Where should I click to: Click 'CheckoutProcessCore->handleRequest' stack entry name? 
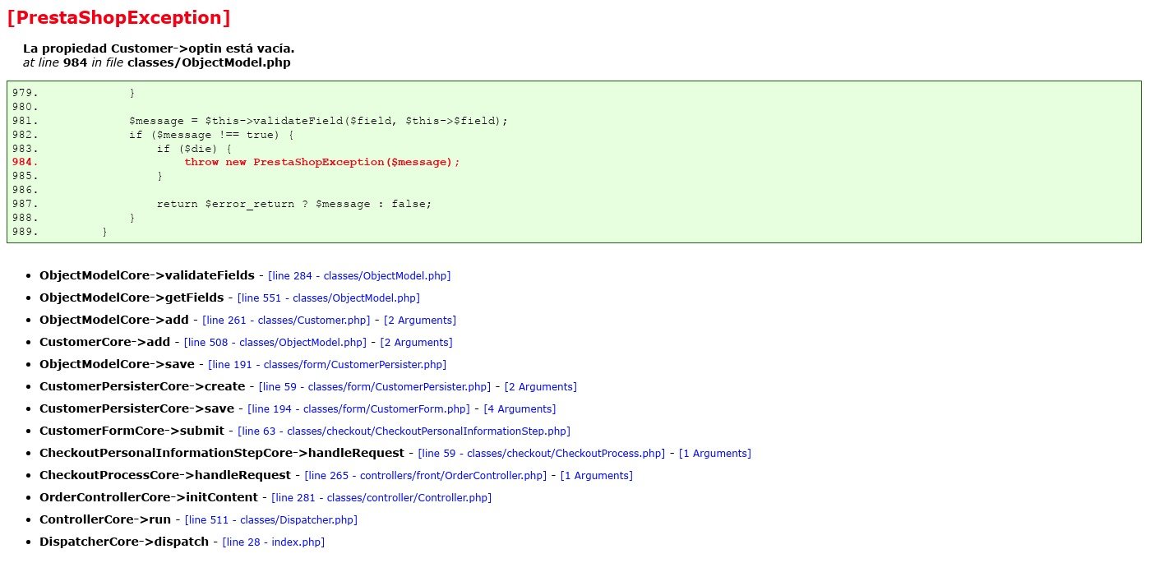click(x=165, y=475)
